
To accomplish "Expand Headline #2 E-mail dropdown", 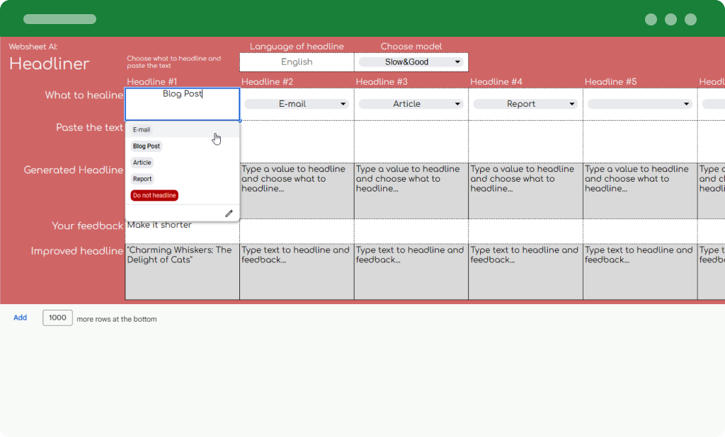I will coord(296,104).
